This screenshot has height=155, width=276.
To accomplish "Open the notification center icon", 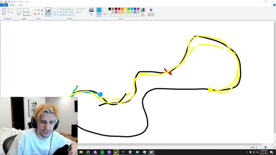I will click(272, 152).
